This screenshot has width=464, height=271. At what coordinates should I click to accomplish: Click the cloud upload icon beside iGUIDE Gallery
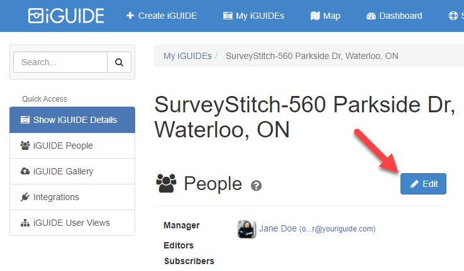click(x=25, y=171)
